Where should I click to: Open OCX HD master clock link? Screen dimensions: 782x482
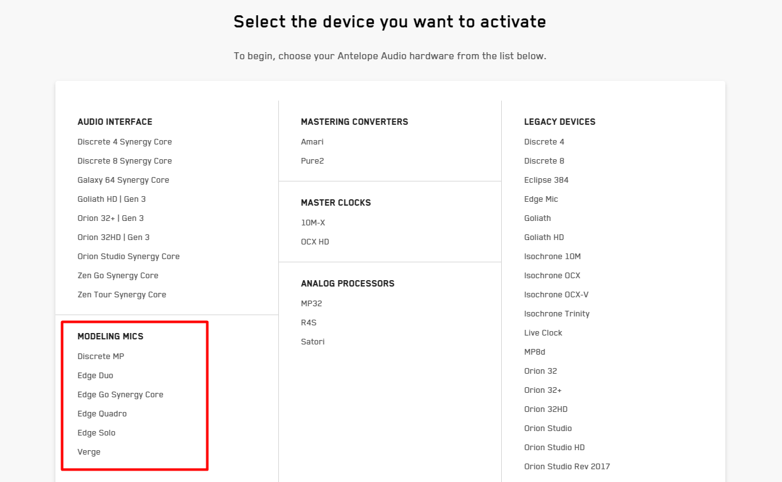click(315, 242)
